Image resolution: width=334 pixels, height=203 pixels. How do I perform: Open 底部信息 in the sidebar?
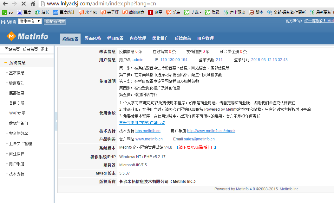point(16,93)
